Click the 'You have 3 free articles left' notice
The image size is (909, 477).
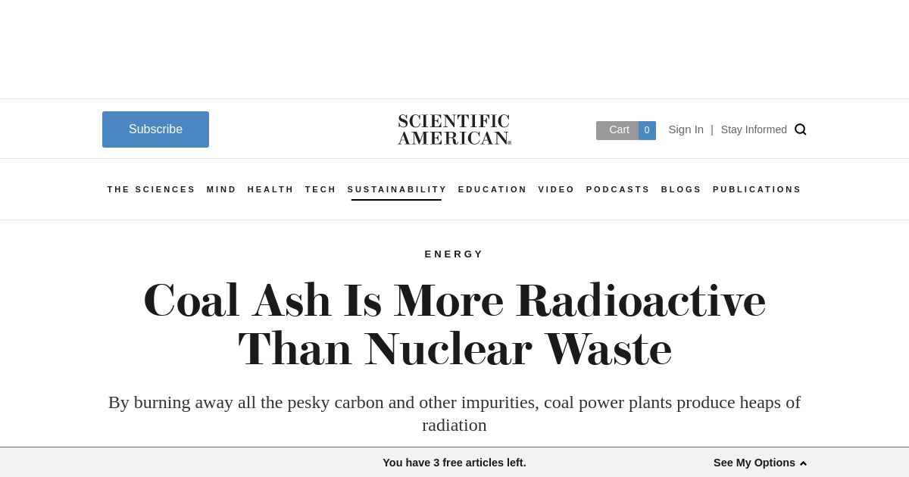point(454,463)
